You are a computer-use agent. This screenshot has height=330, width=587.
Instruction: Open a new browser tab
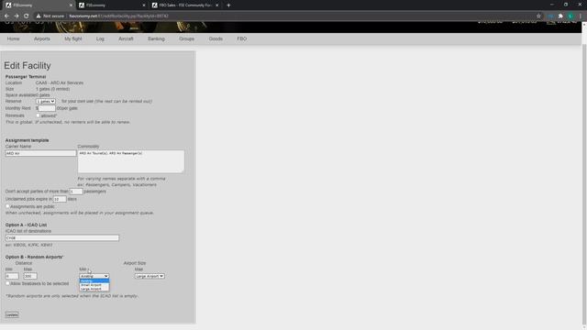click(x=228, y=5)
